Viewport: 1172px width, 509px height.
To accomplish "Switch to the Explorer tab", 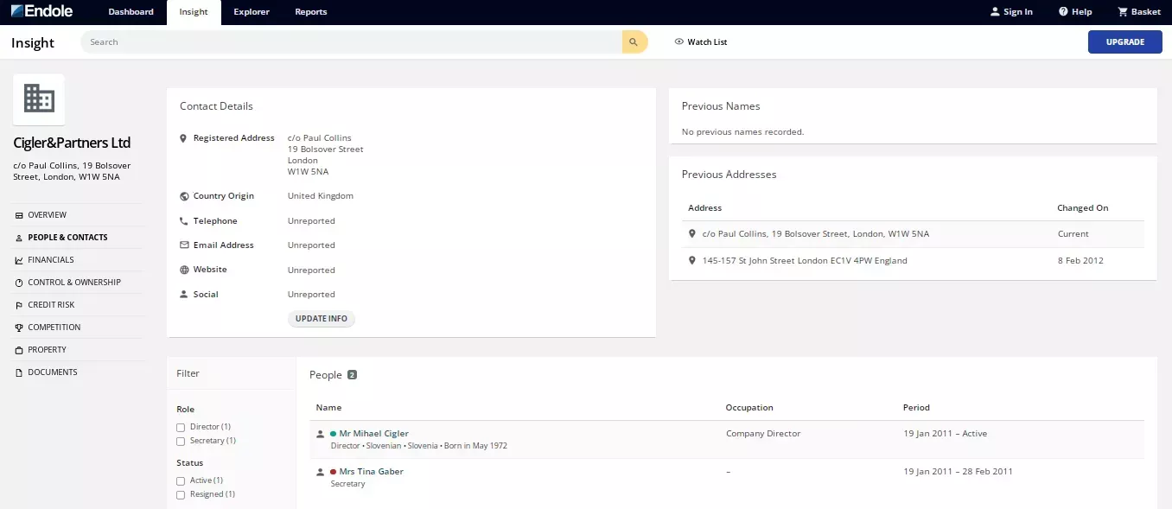I will coord(251,12).
